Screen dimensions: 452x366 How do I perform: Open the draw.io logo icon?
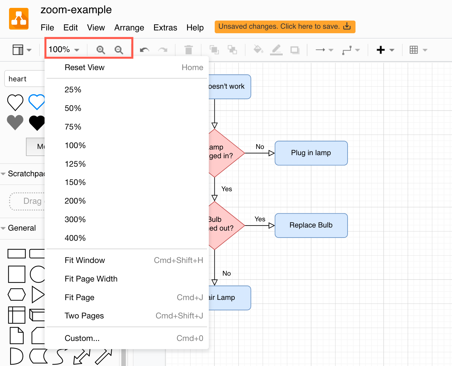click(19, 19)
